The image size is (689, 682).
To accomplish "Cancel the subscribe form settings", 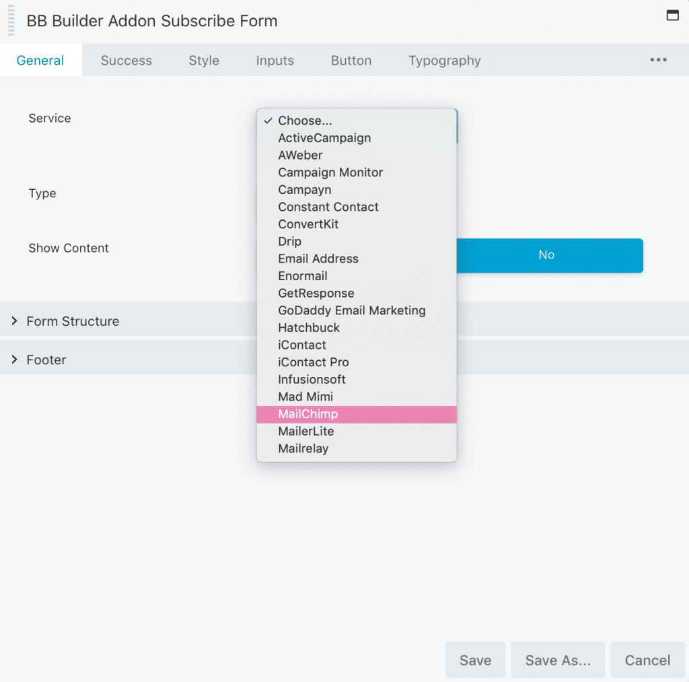I will (x=647, y=660).
